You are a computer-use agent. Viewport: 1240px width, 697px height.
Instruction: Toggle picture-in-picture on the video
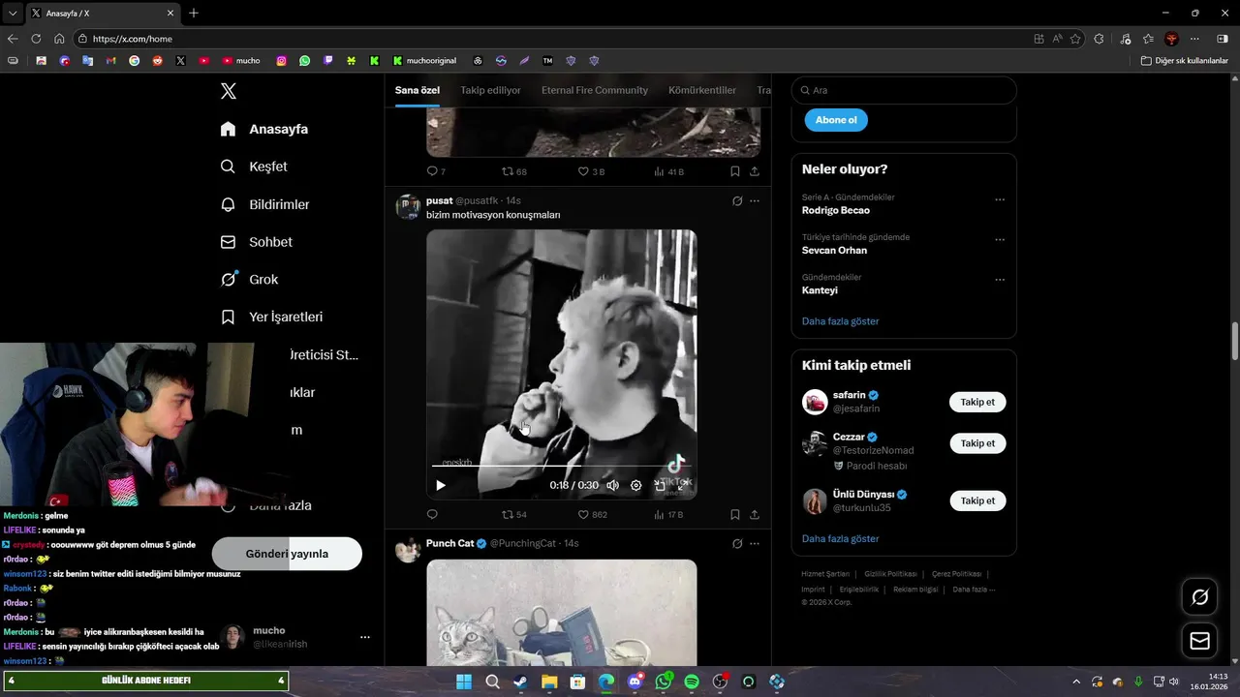(660, 485)
